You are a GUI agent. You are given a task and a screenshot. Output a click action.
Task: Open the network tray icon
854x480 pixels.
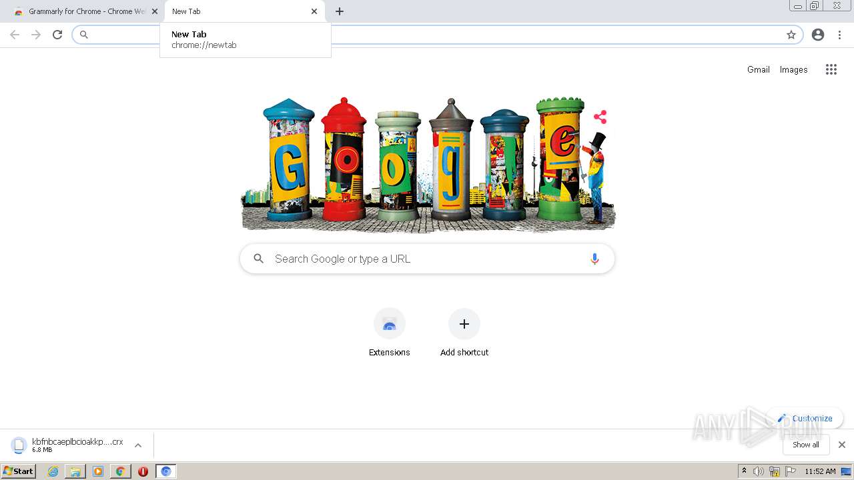tap(775, 471)
